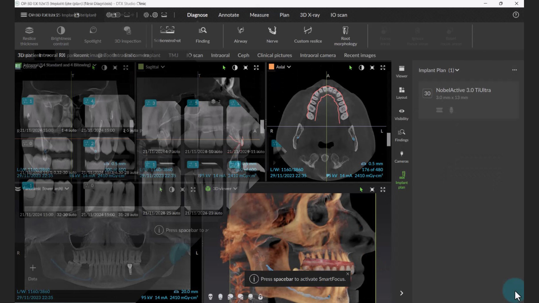
Task: Open the Viewer panel in right sidebar
Action: tap(402, 71)
